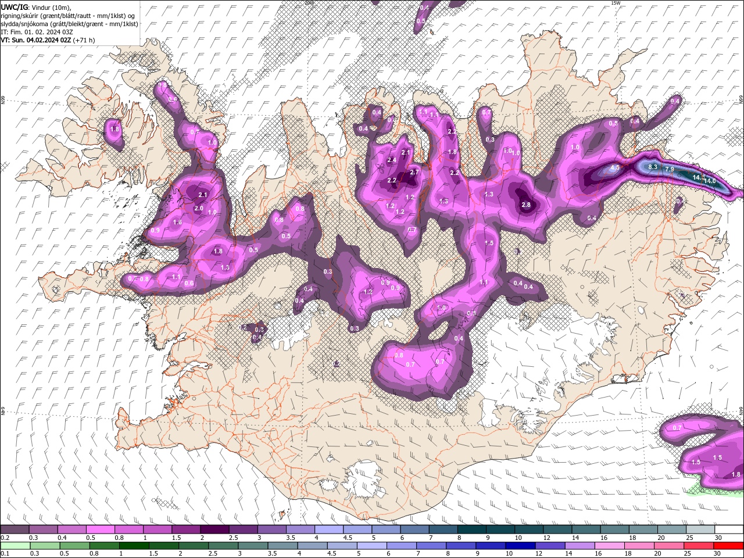Click the '12' label in the lower legend row
Screen dimensions: 744x558
coord(539,554)
